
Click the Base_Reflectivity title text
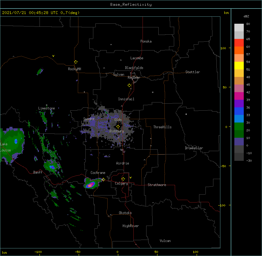(x=131, y=5)
